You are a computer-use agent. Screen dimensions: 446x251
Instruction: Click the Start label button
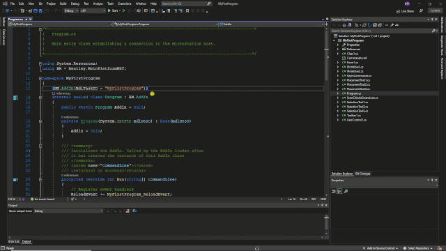115,11
